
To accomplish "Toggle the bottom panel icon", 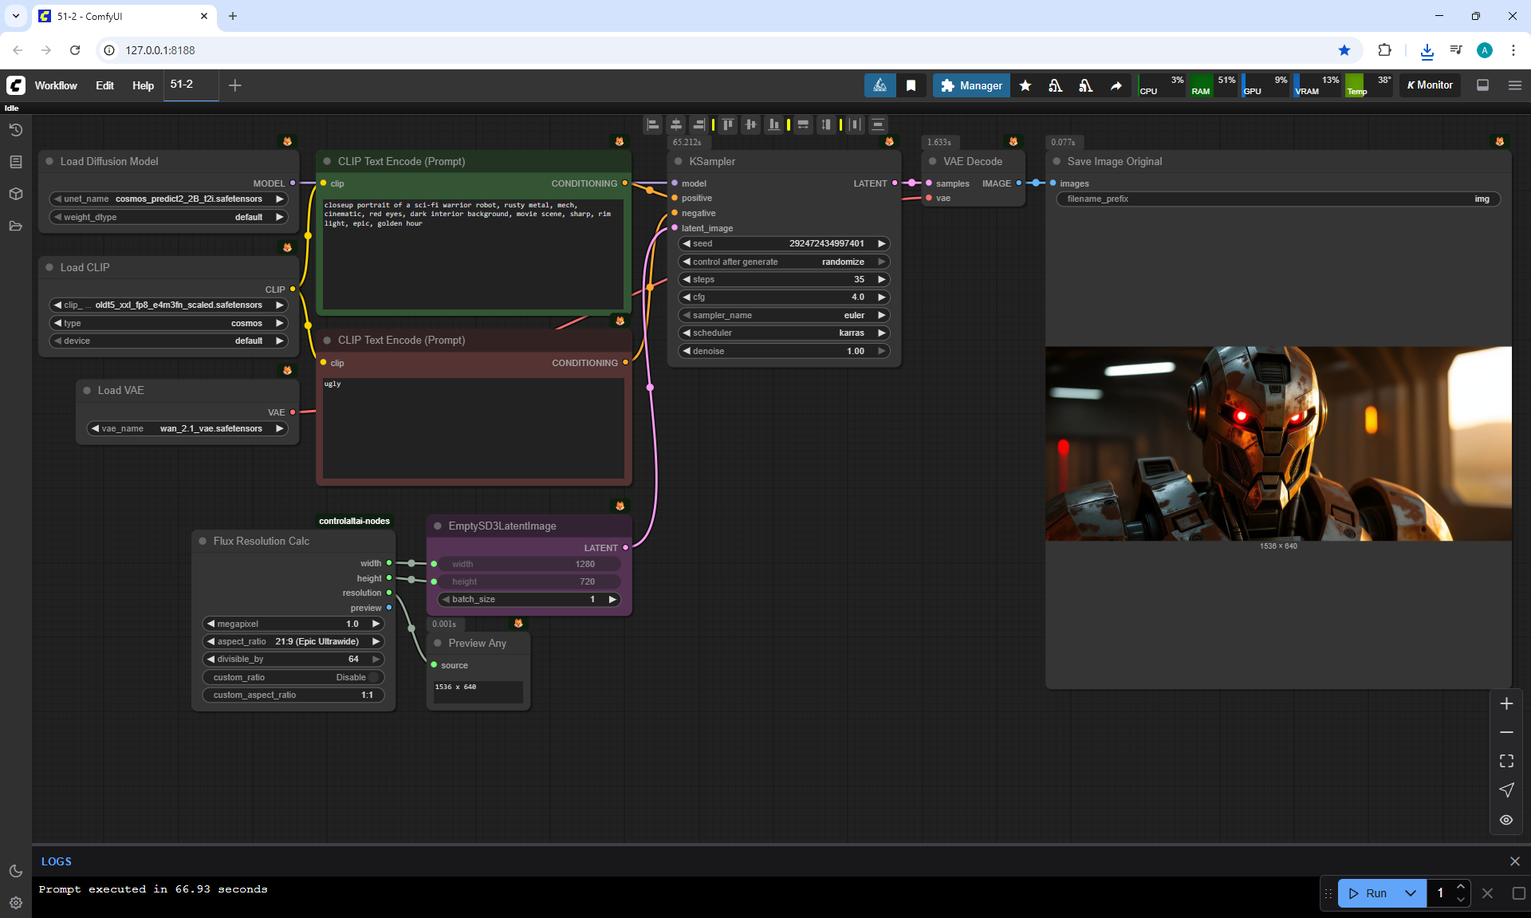I will pyautogui.click(x=1483, y=85).
